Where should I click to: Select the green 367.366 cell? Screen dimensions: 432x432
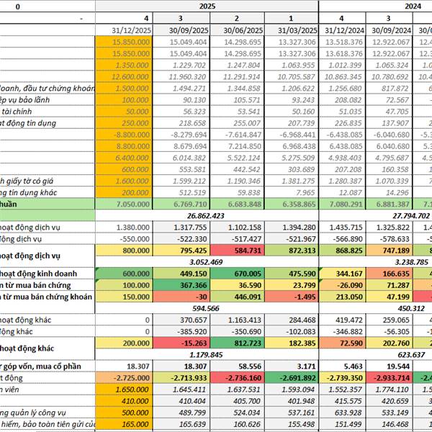point(181,285)
